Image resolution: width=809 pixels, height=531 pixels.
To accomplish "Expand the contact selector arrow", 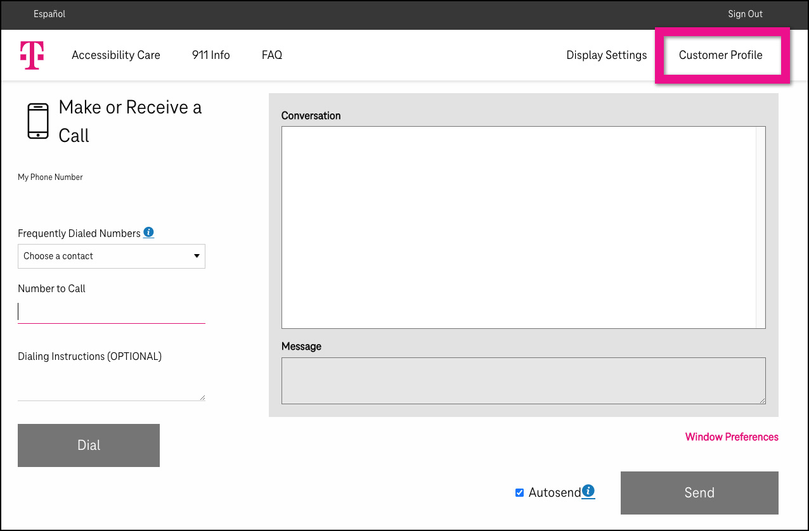I will [x=197, y=256].
